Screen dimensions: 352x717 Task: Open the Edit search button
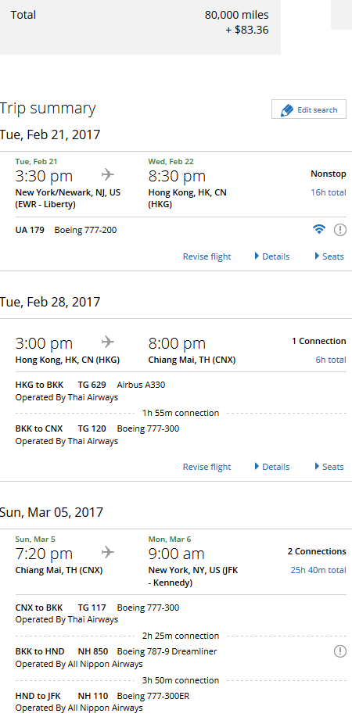(x=309, y=109)
